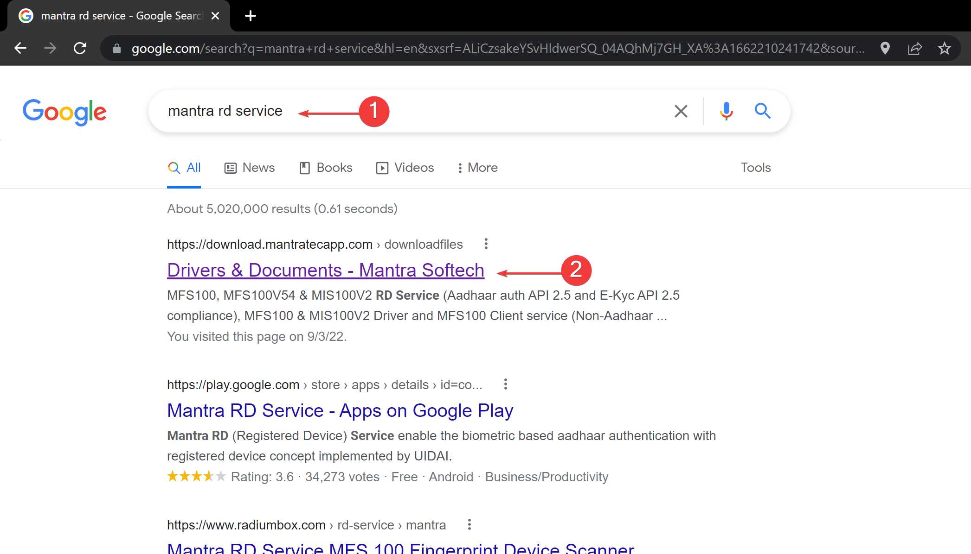Image resolution: width=971 pixels, height=554 pixels.
Task: Reload the page with the refresh icon
Action: 80,48
